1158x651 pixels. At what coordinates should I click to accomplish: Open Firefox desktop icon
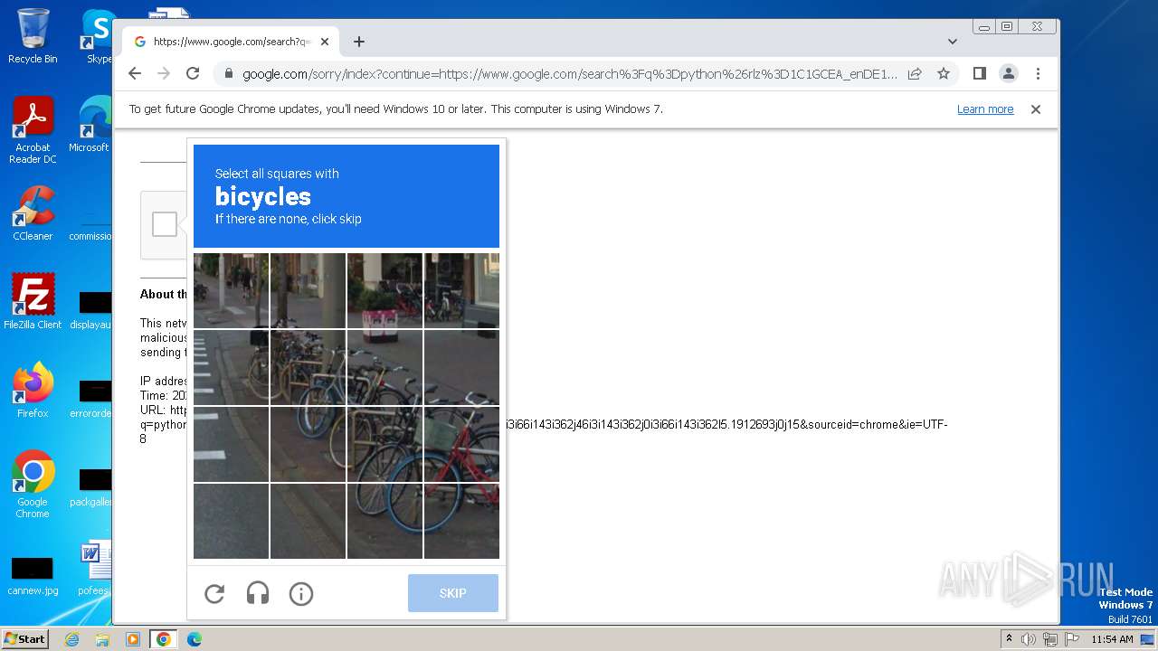click(x=33, y=391)
